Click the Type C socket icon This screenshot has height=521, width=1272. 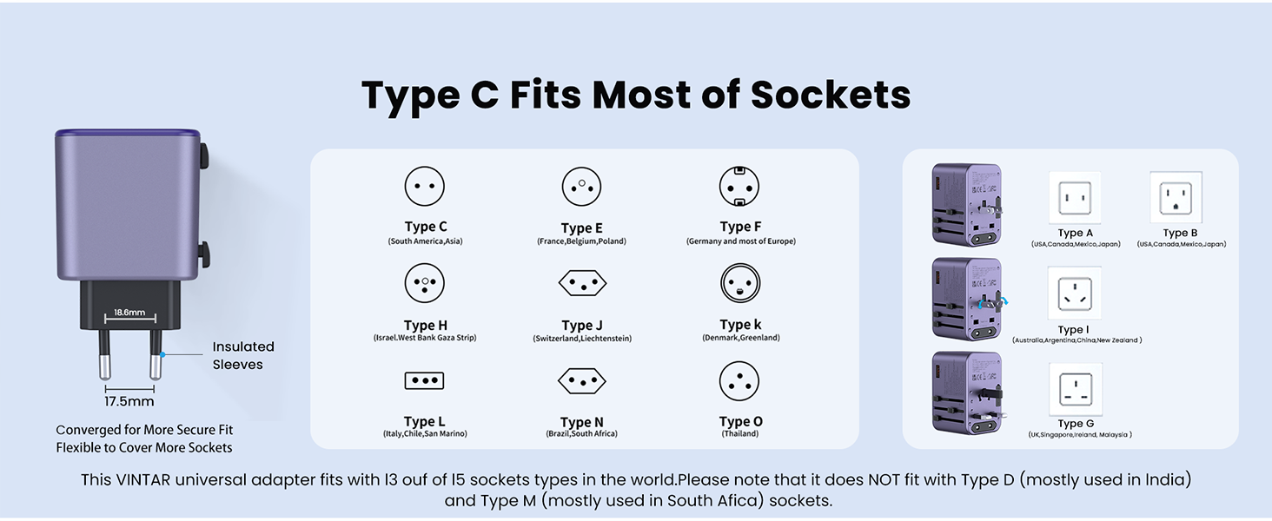pos(425,187)
